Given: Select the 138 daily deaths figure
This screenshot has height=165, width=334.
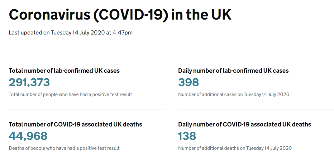Looking at the screenshot, I should [x=187, y=136].
